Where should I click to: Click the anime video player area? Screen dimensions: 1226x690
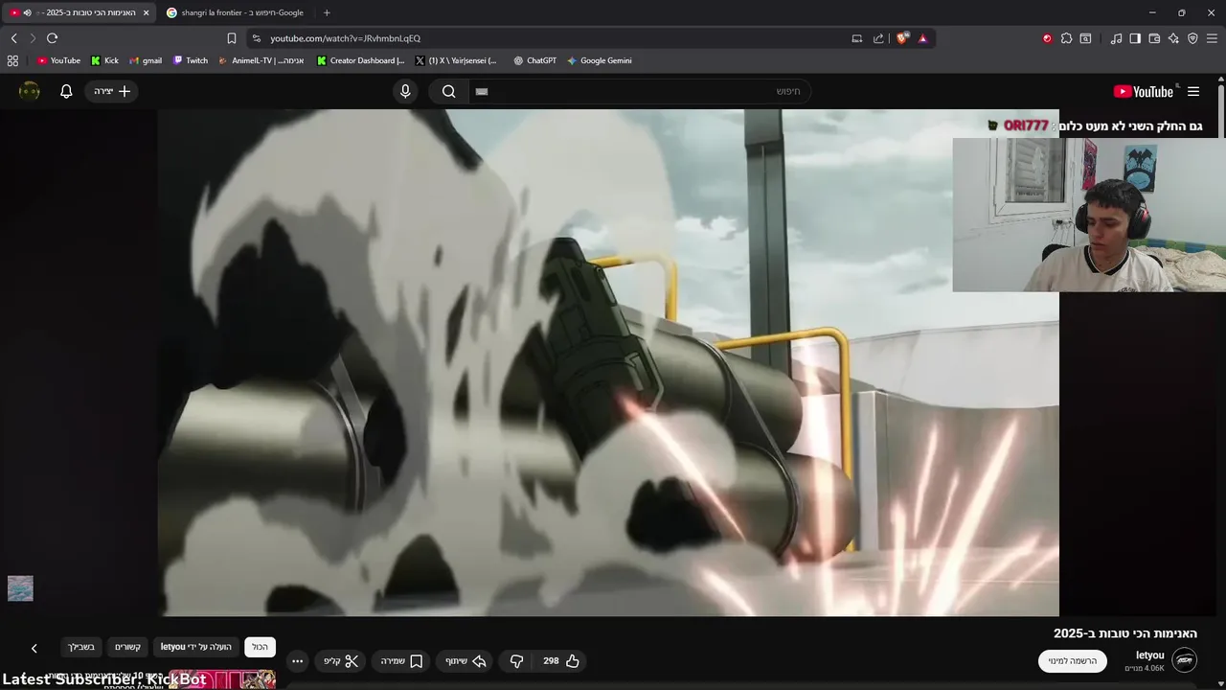608,362
